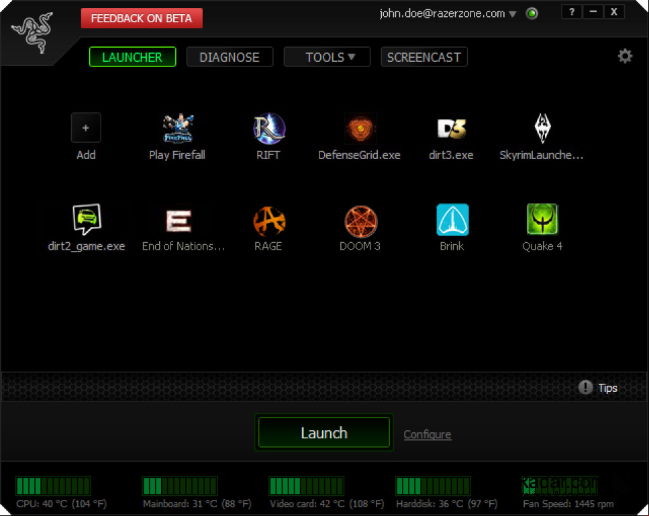
Task: Select the DOOM 3 game icon
Action: [361, 222]
